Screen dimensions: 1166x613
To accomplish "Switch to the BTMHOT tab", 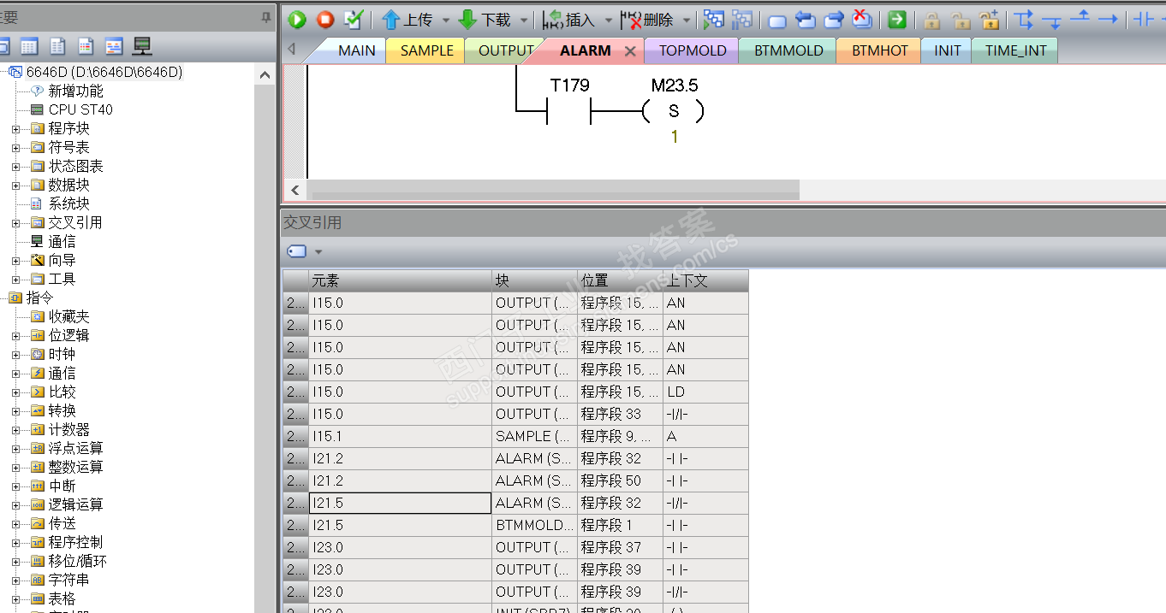I will [879, 50].
